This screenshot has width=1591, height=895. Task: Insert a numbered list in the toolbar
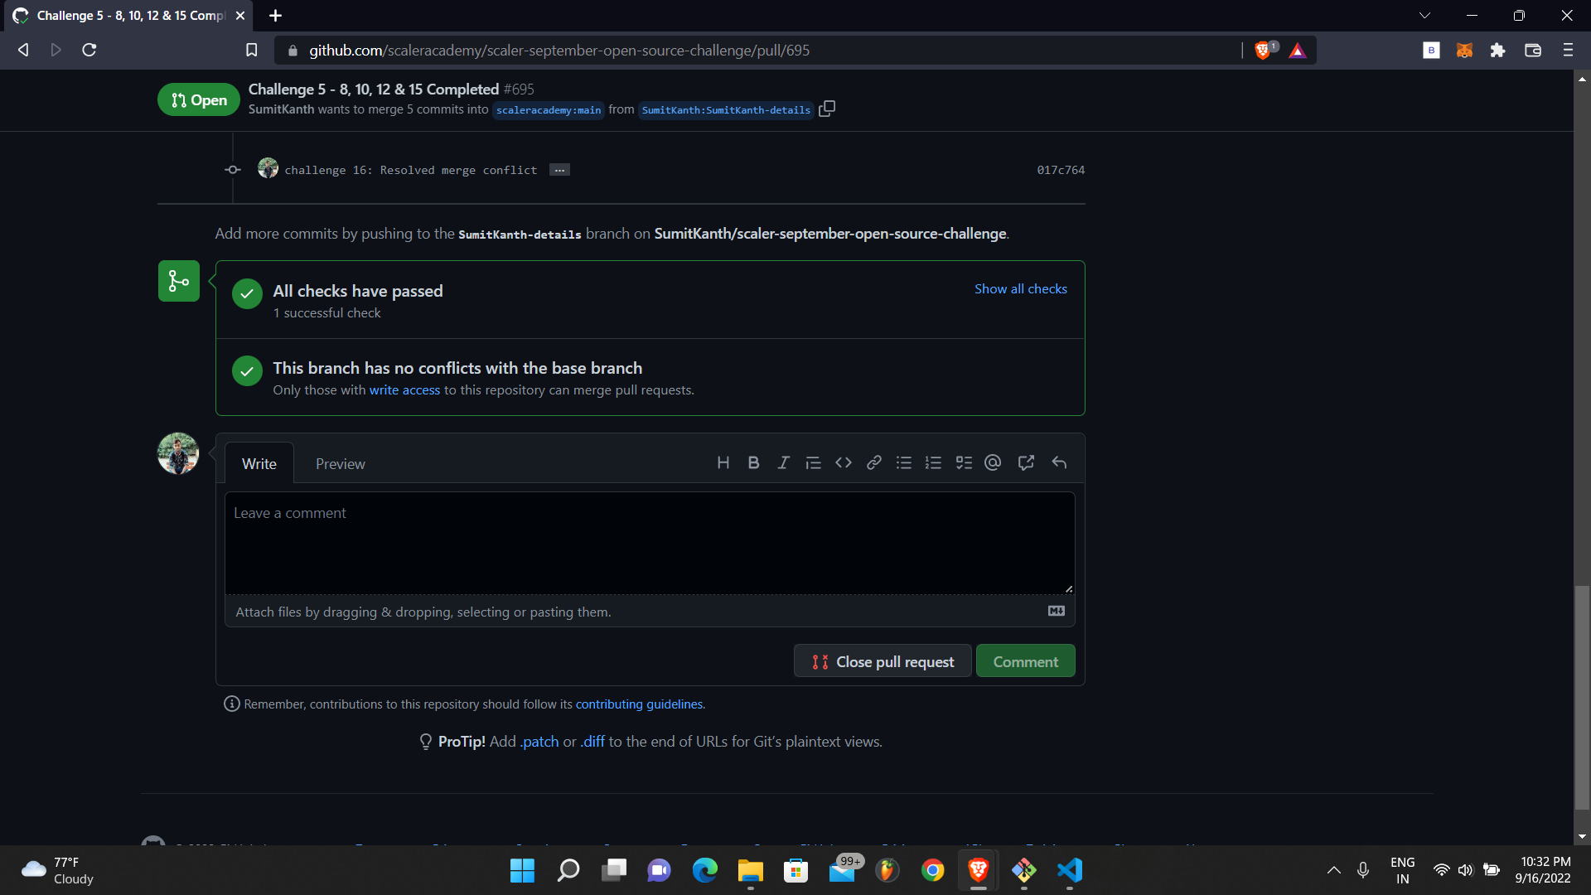tap(933, 462)
